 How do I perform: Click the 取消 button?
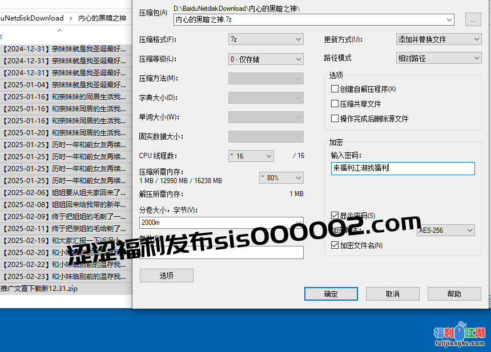click(392, 294)
